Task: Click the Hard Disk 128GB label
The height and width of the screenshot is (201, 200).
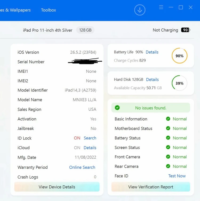Action: tap(129, 79)
